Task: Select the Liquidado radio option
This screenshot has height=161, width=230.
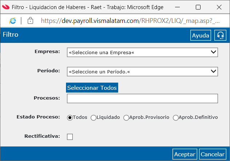Action: click(x=94, y=118)
